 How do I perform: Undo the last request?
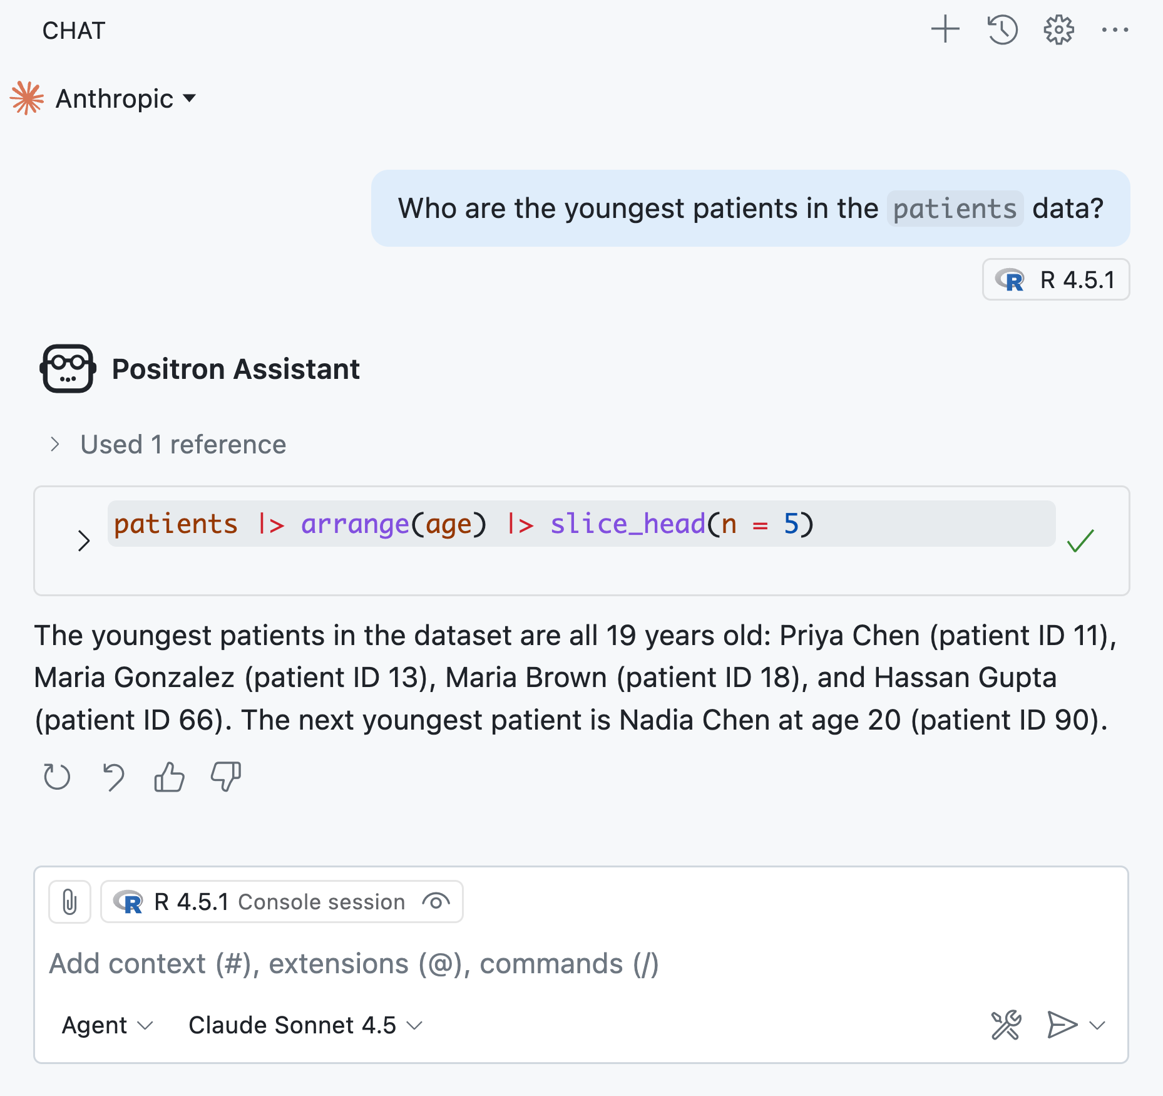point(113,777)
